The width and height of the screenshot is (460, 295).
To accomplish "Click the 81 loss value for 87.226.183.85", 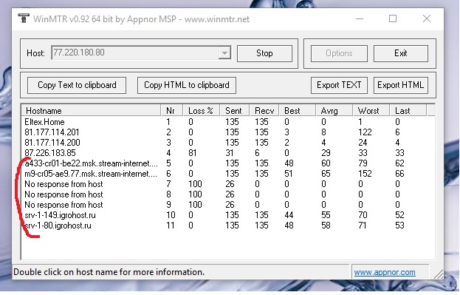I will [193, 153].
